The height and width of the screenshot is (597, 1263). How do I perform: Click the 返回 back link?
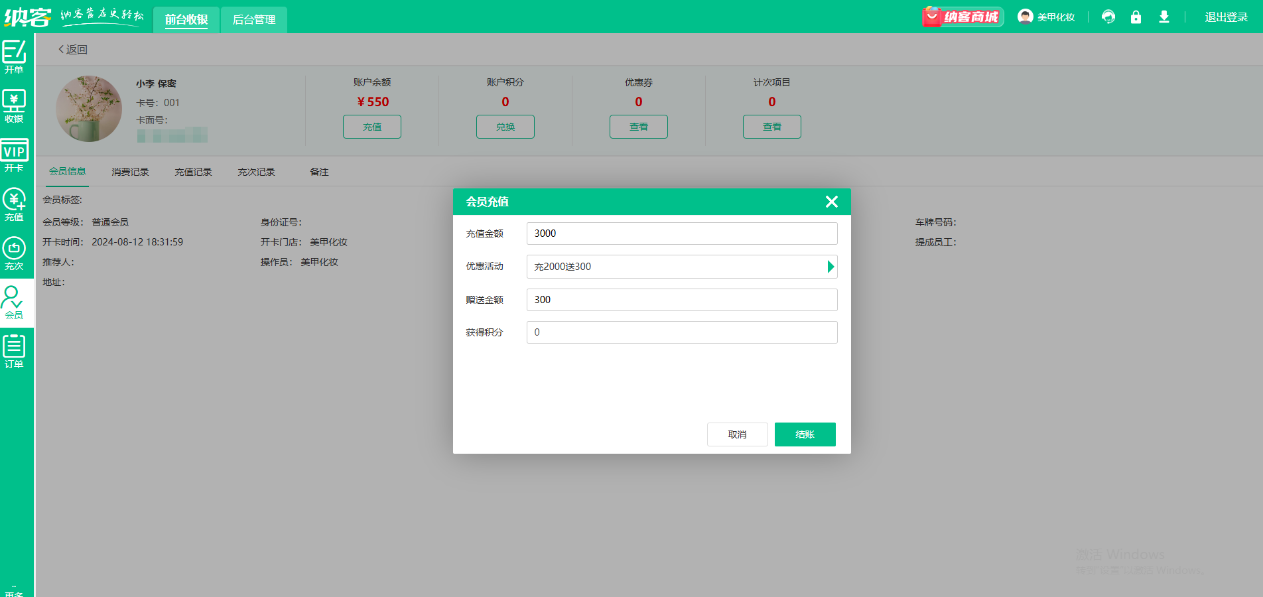tap(73, 50)
